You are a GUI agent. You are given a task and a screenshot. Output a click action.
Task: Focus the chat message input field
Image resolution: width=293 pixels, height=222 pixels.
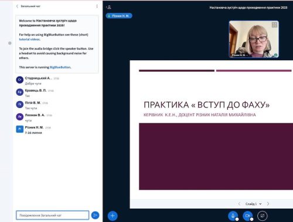point(52,215)
